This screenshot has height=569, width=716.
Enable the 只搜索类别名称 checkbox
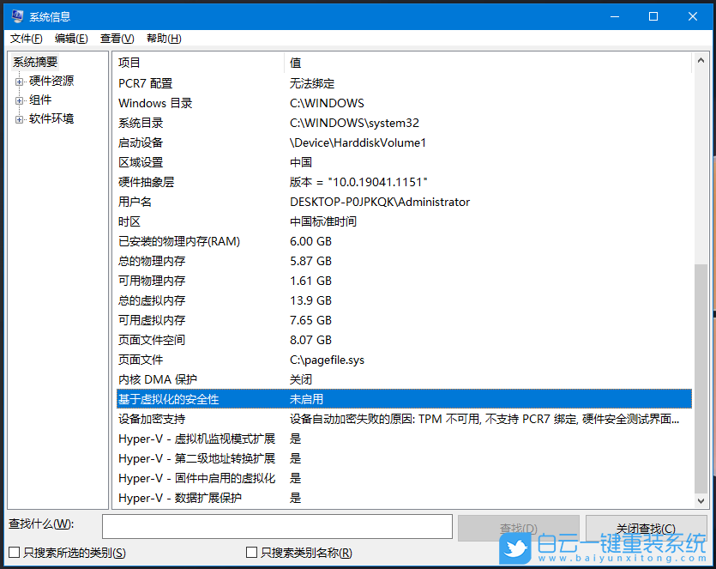[252, 553]
